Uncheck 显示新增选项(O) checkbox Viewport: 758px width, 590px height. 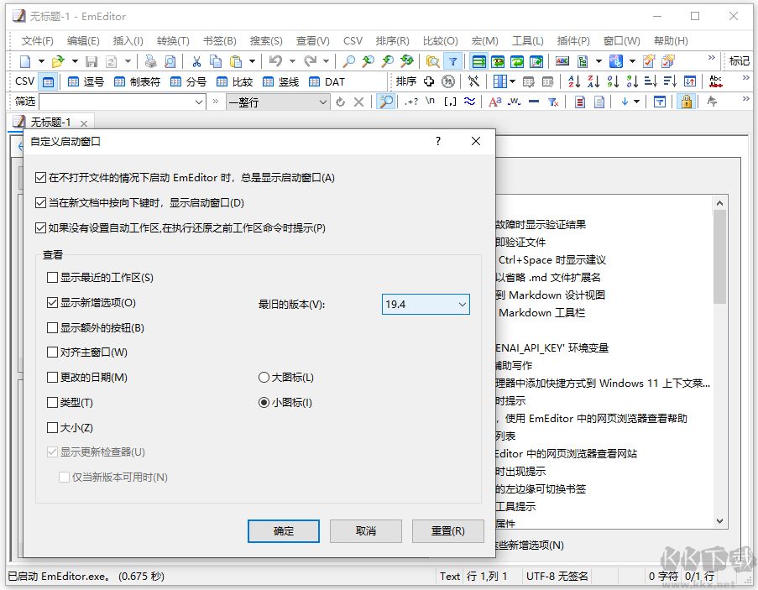point(52,303)
